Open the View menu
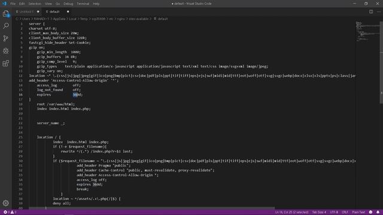The height and width of the screenshot is (215, 383). 48,4
